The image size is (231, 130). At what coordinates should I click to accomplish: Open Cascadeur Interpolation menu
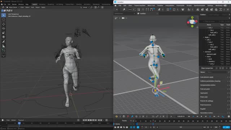click(x=170, y=5)
